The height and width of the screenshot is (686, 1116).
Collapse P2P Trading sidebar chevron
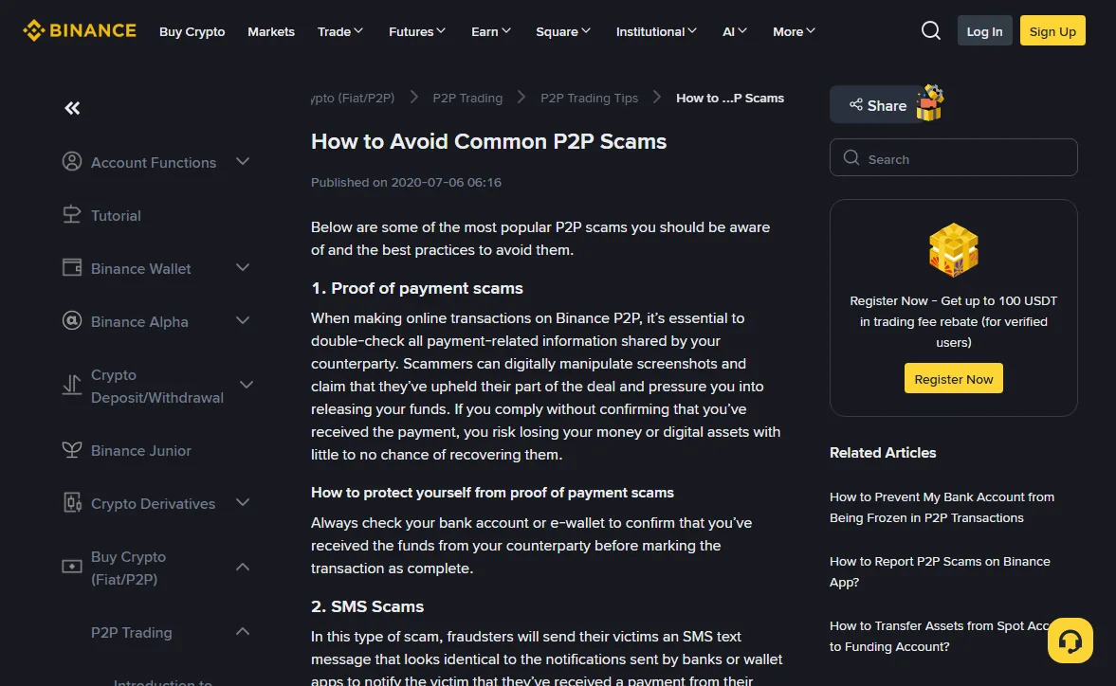243,631
